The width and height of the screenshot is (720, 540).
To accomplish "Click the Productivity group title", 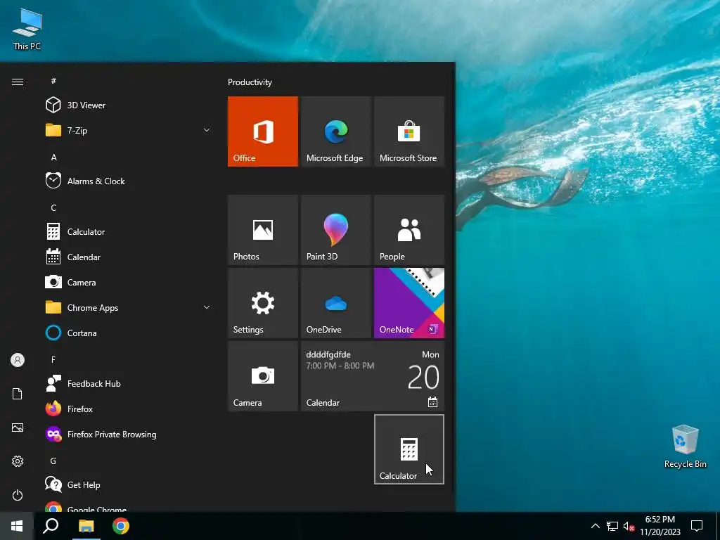I will pos(250,82).
